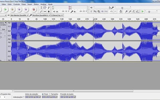Open the Efeitos menu
The image size is (160, 100).
[x=36, y=4]
